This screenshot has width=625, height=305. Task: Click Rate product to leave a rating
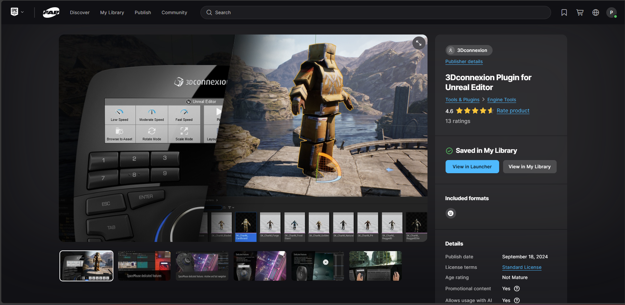pos(513,111)
